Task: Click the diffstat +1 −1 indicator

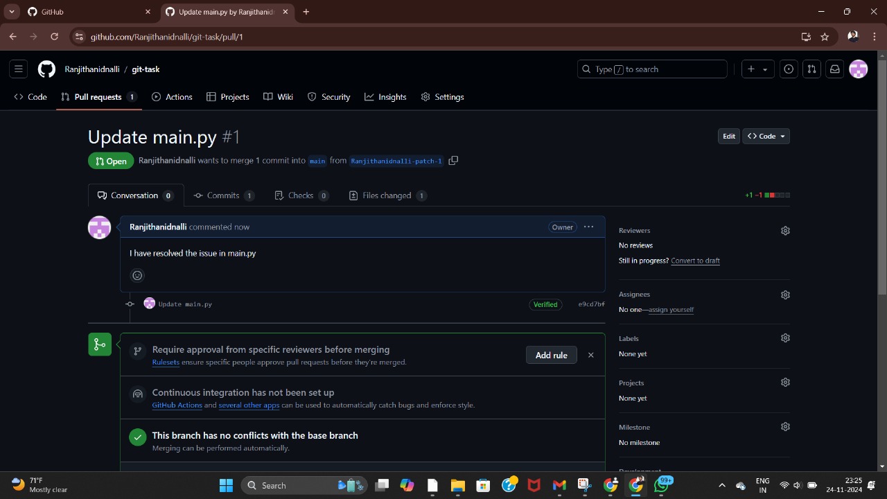Action: 767,195
